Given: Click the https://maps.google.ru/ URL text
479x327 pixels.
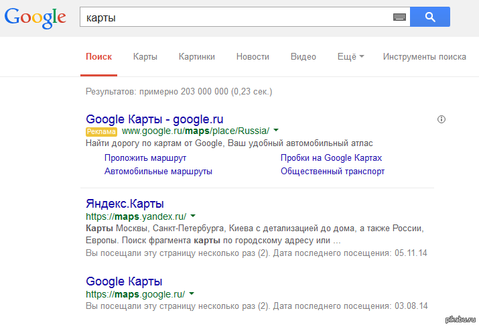Looking at the screenshot, I should click(x=135, y=294).
